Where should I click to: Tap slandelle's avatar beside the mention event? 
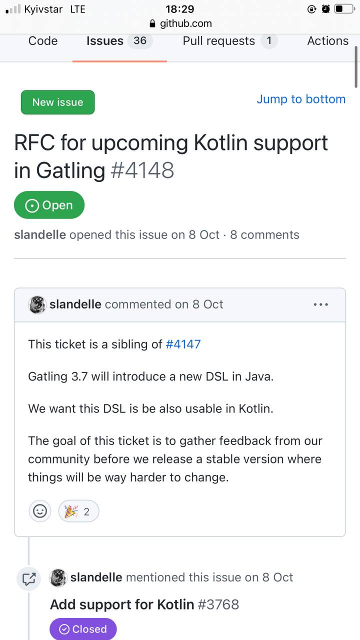[58, 577]
